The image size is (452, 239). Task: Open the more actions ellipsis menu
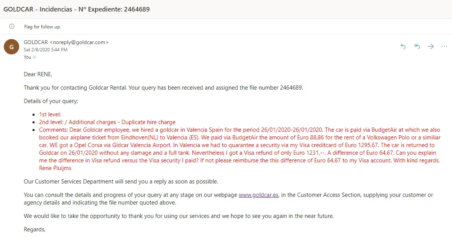point(444,46)
